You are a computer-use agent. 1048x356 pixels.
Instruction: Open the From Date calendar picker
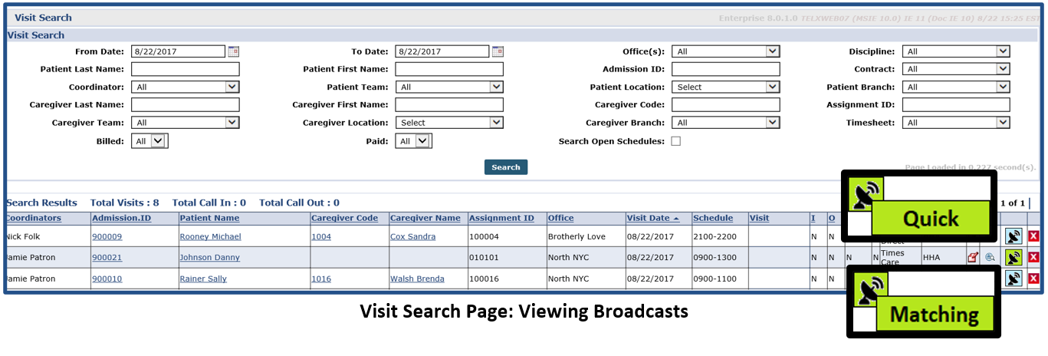(233, 51)
